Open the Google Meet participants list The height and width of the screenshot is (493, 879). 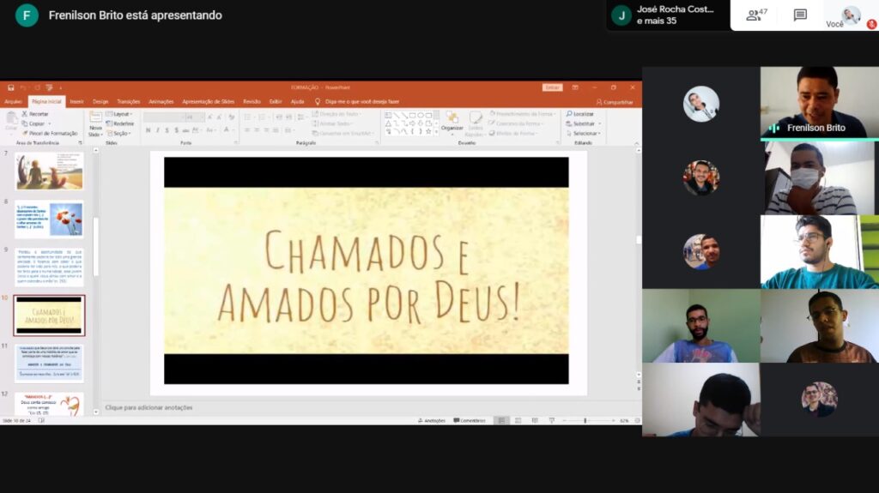click(756, 15)
